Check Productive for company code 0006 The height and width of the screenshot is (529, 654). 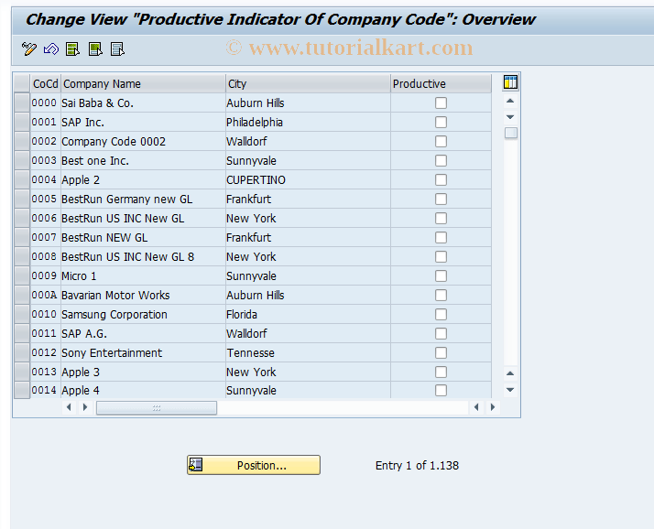click(x=441, y=218)
